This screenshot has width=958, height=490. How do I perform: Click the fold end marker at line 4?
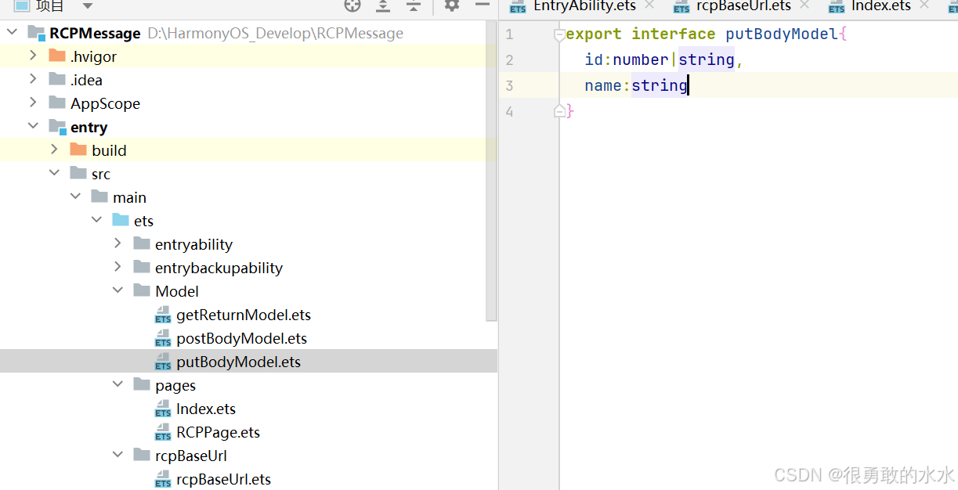(x=559, y=112)
